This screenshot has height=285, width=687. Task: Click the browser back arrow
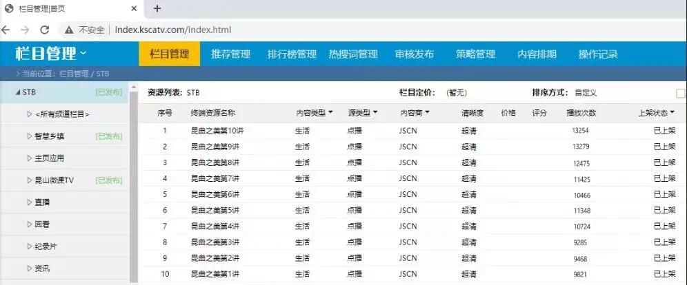click(7, 30)
